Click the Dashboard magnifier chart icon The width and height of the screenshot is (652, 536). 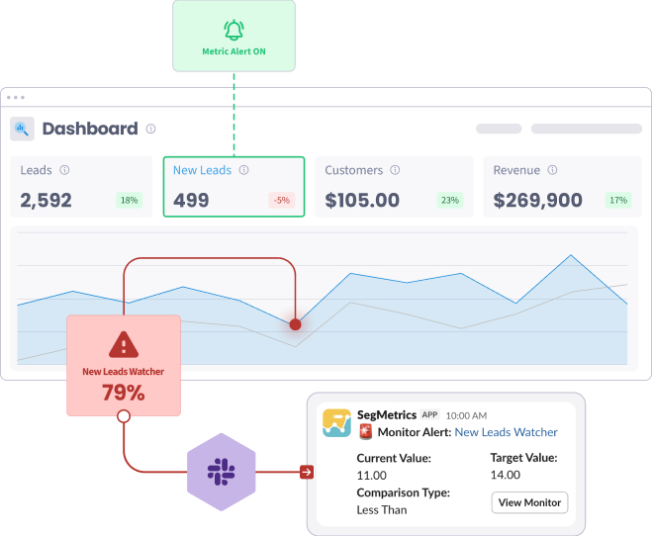pyautogui.click(x=22, y=129)
